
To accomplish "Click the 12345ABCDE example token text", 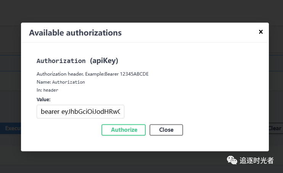I will pos(134,74).
